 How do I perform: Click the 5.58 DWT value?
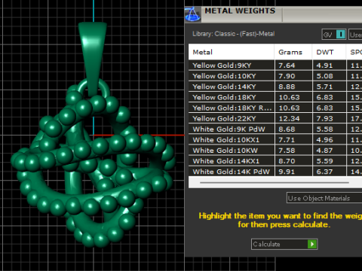324,129
